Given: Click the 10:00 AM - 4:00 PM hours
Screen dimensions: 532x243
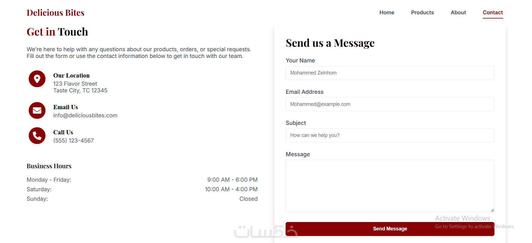Looking at the screenshot, I should (231, 189).
